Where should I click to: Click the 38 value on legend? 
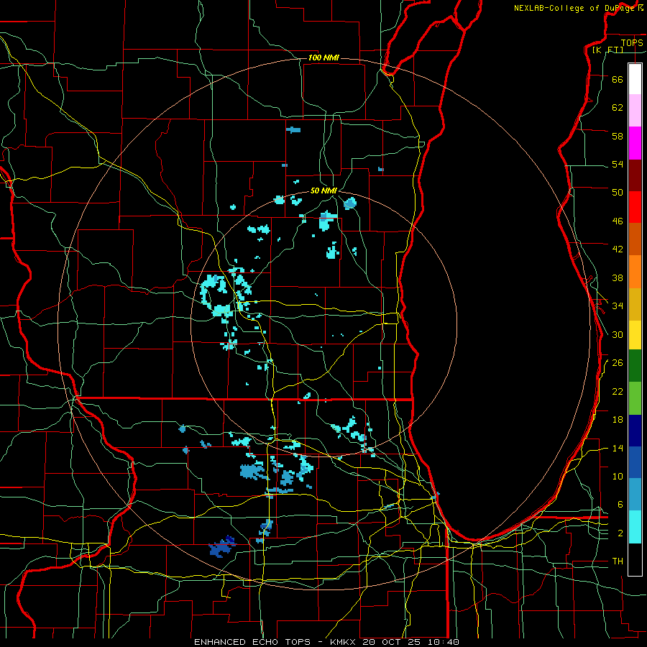coord(618,277)
